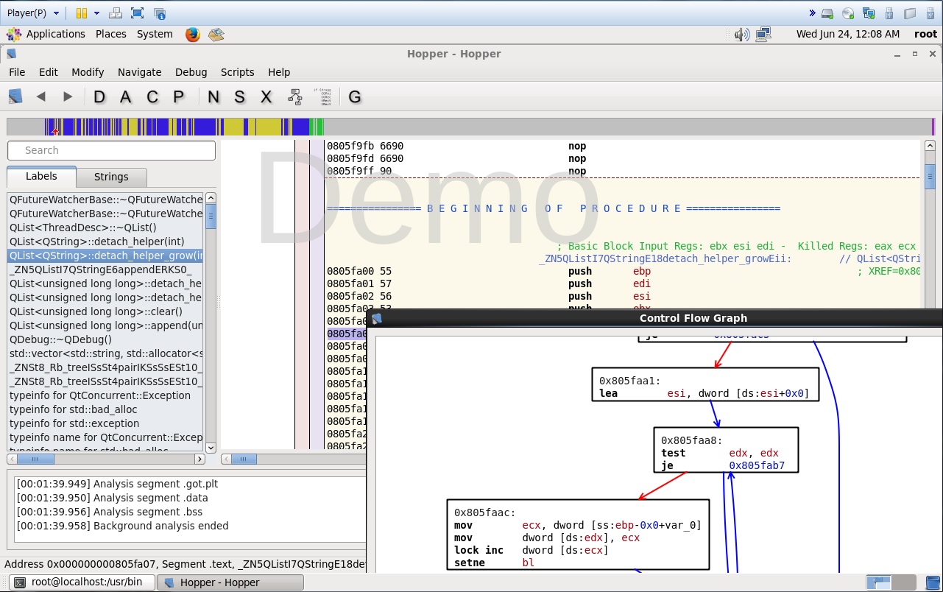Click the X (cross references) toolbar button
The height and width of the screenshot is (592, 943).
(x=266, y=96)
